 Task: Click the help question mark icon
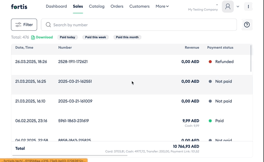click(247, 25)
